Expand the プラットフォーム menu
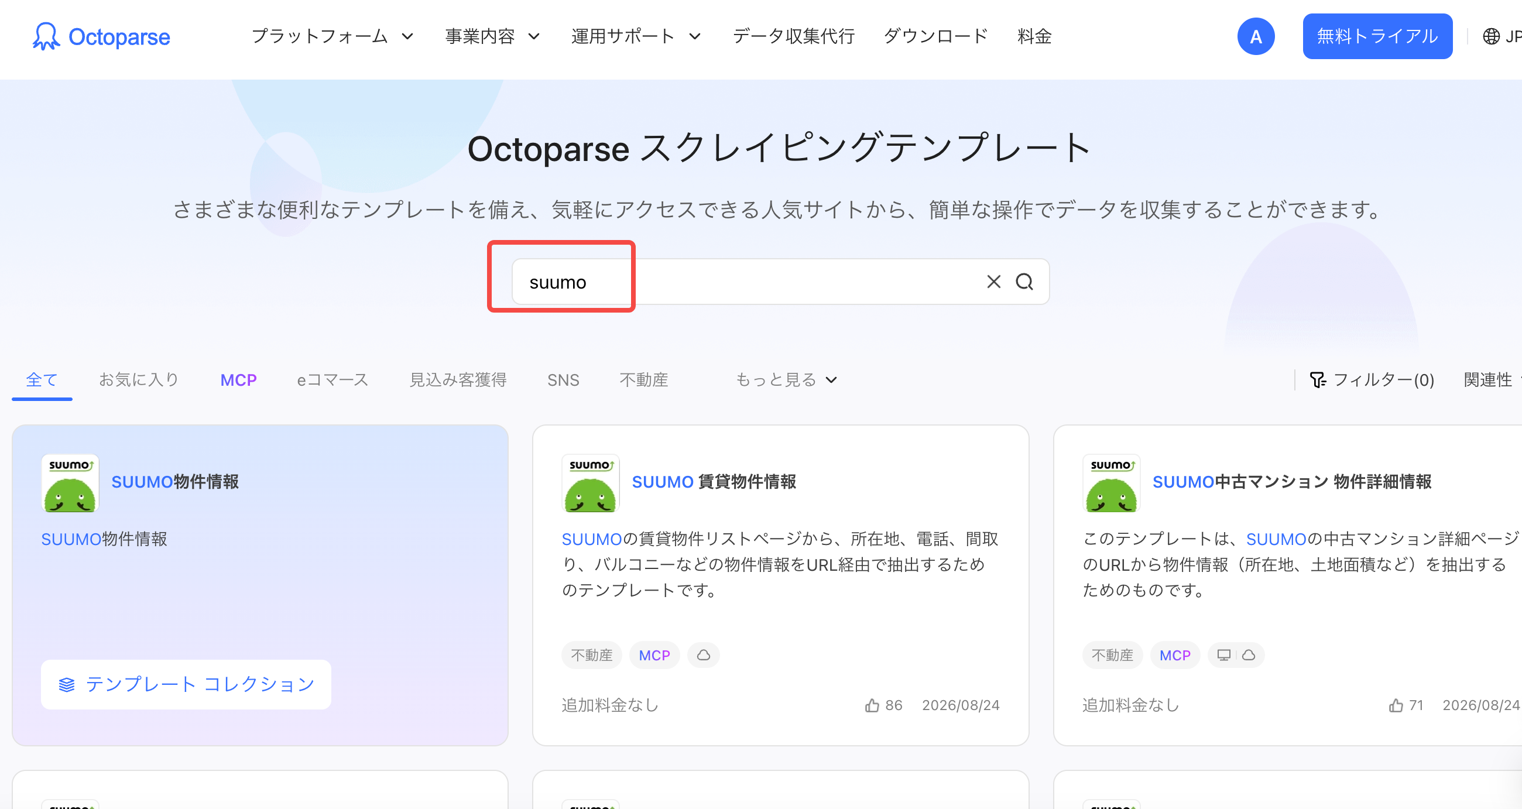 332,37
